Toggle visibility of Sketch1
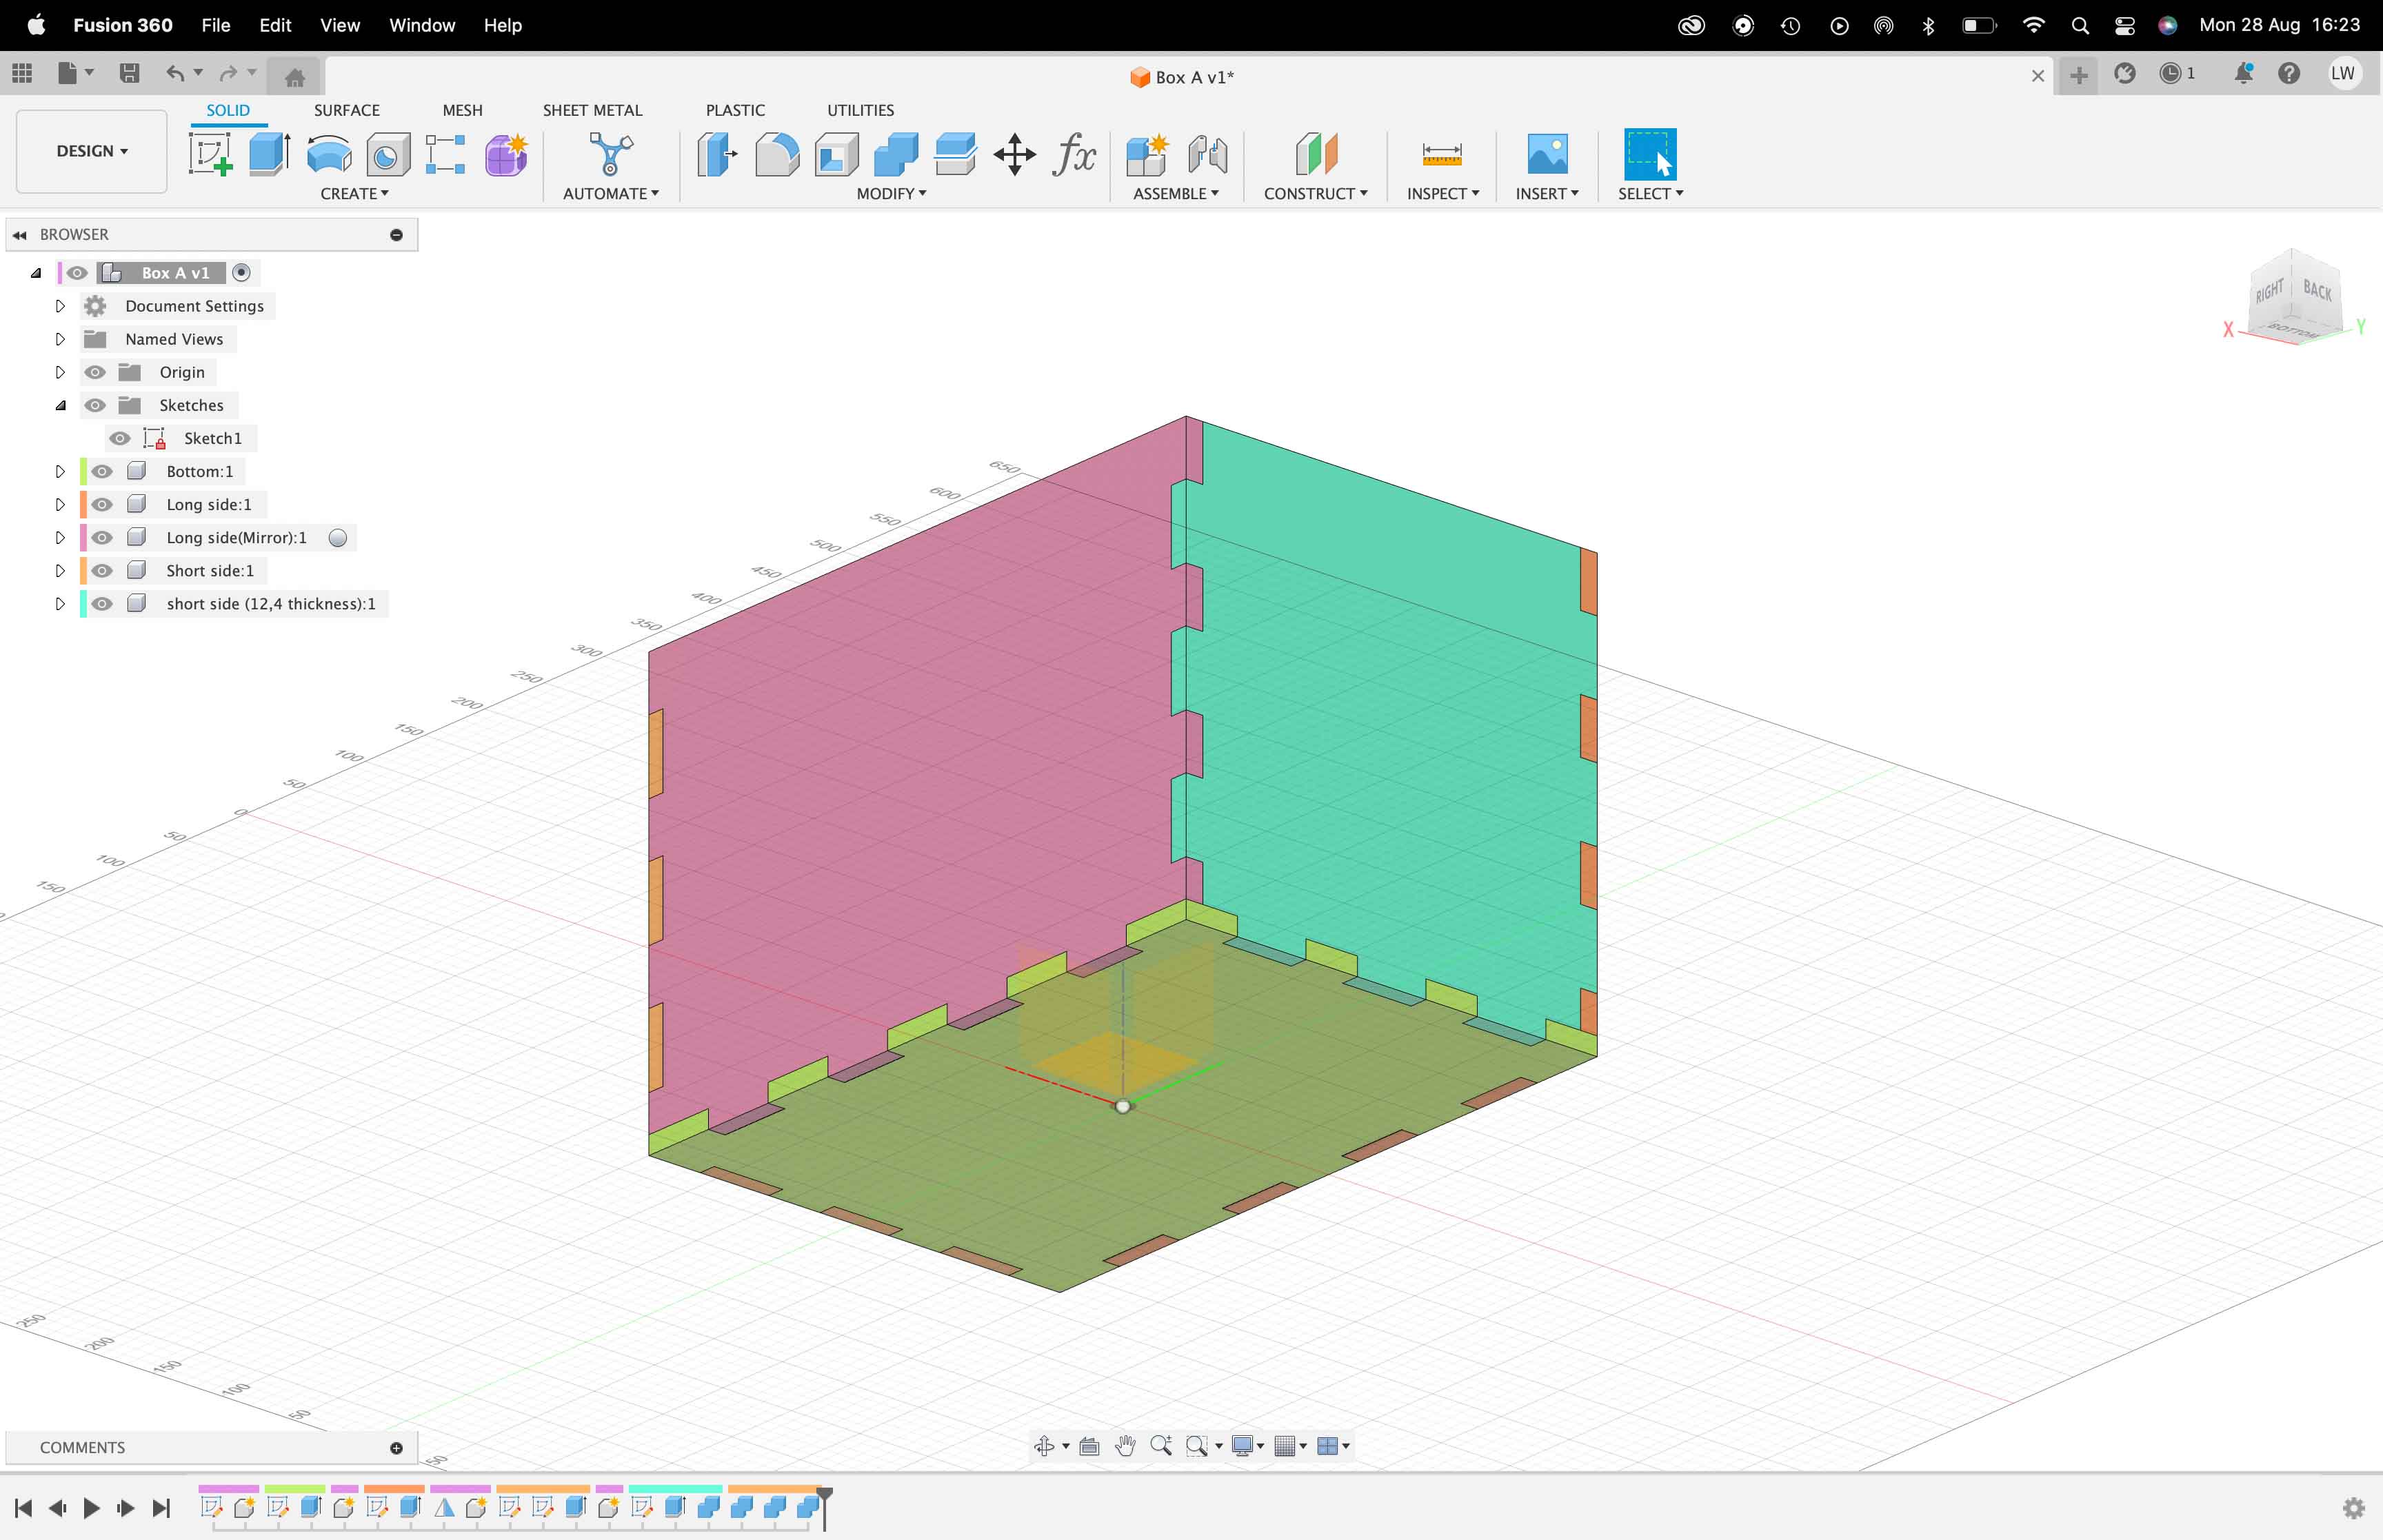Viewport: 2383px width, 1540px height. pyautogui.click(x=120, y=438)
